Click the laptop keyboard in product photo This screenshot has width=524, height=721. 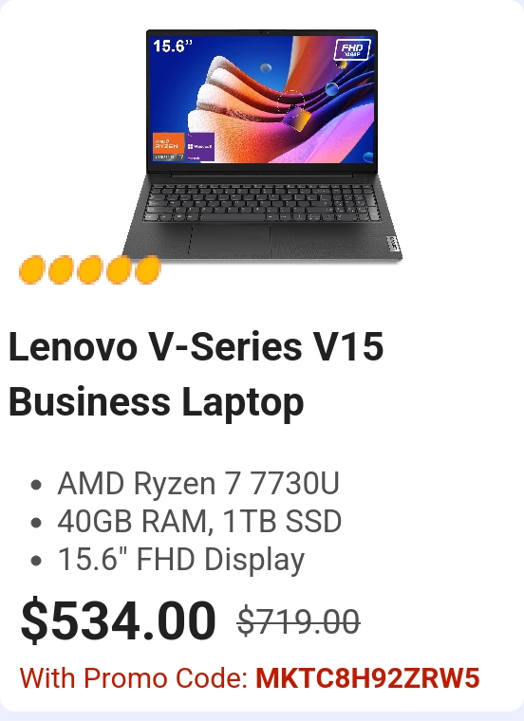coord(262,203)
